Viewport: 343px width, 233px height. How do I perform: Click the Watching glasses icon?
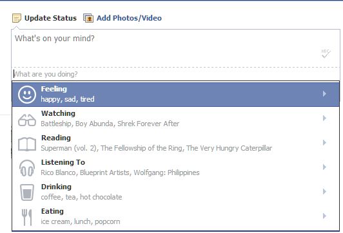[27, 120]
